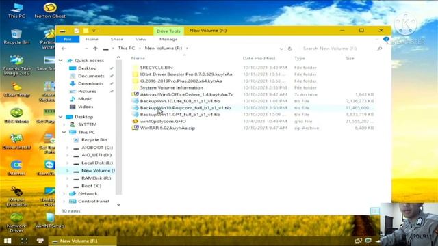The image size is (438, 246).
Task: Launch Mouse Emulator desktop icon
Action: [x=16, y=197]
